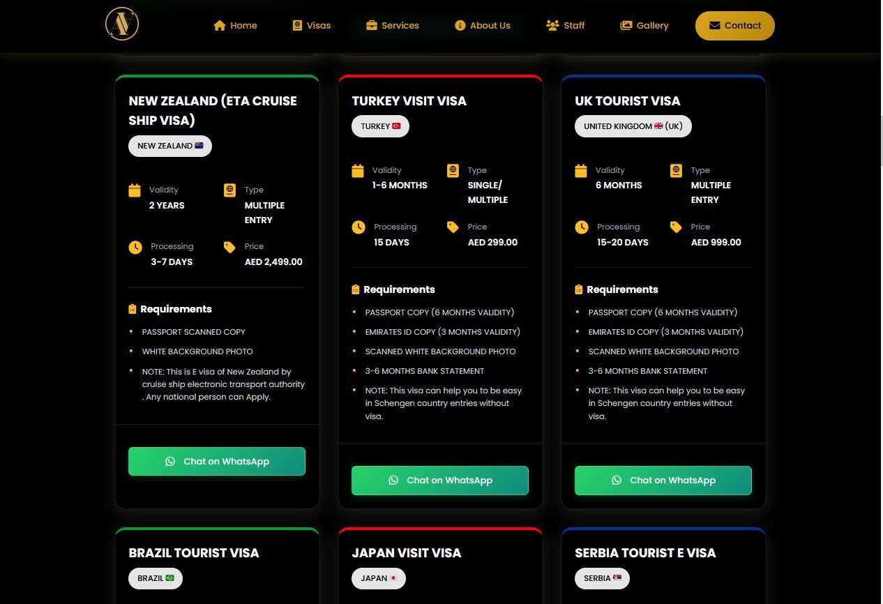Click the Turkey visa price tag icon

coord(453,227)
